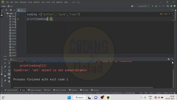Open the Bookmarks side tool window

[x=2, y=70]
